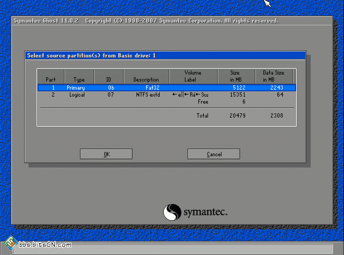Viewport: 344px width, 255px height.
Task: Click the Total label
Action: pyautogui.click(x=202, y=115)
